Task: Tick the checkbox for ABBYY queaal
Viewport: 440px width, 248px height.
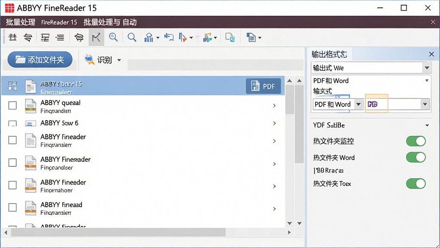Action: pyautogui.click(x=12, y=105)
